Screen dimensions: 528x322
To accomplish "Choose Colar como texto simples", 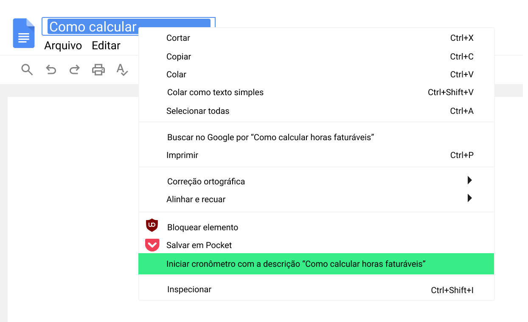I will 215,92.
